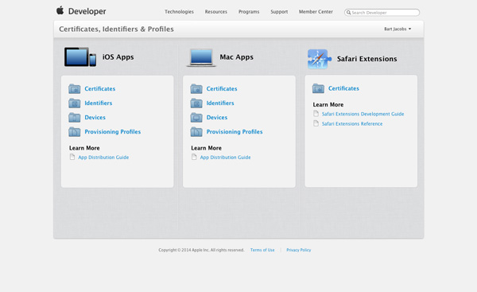The height and width of the screenshot is (292, 477).
Task: Click the Mac Apps laptop icon
Action: click(x=201, y=57)
